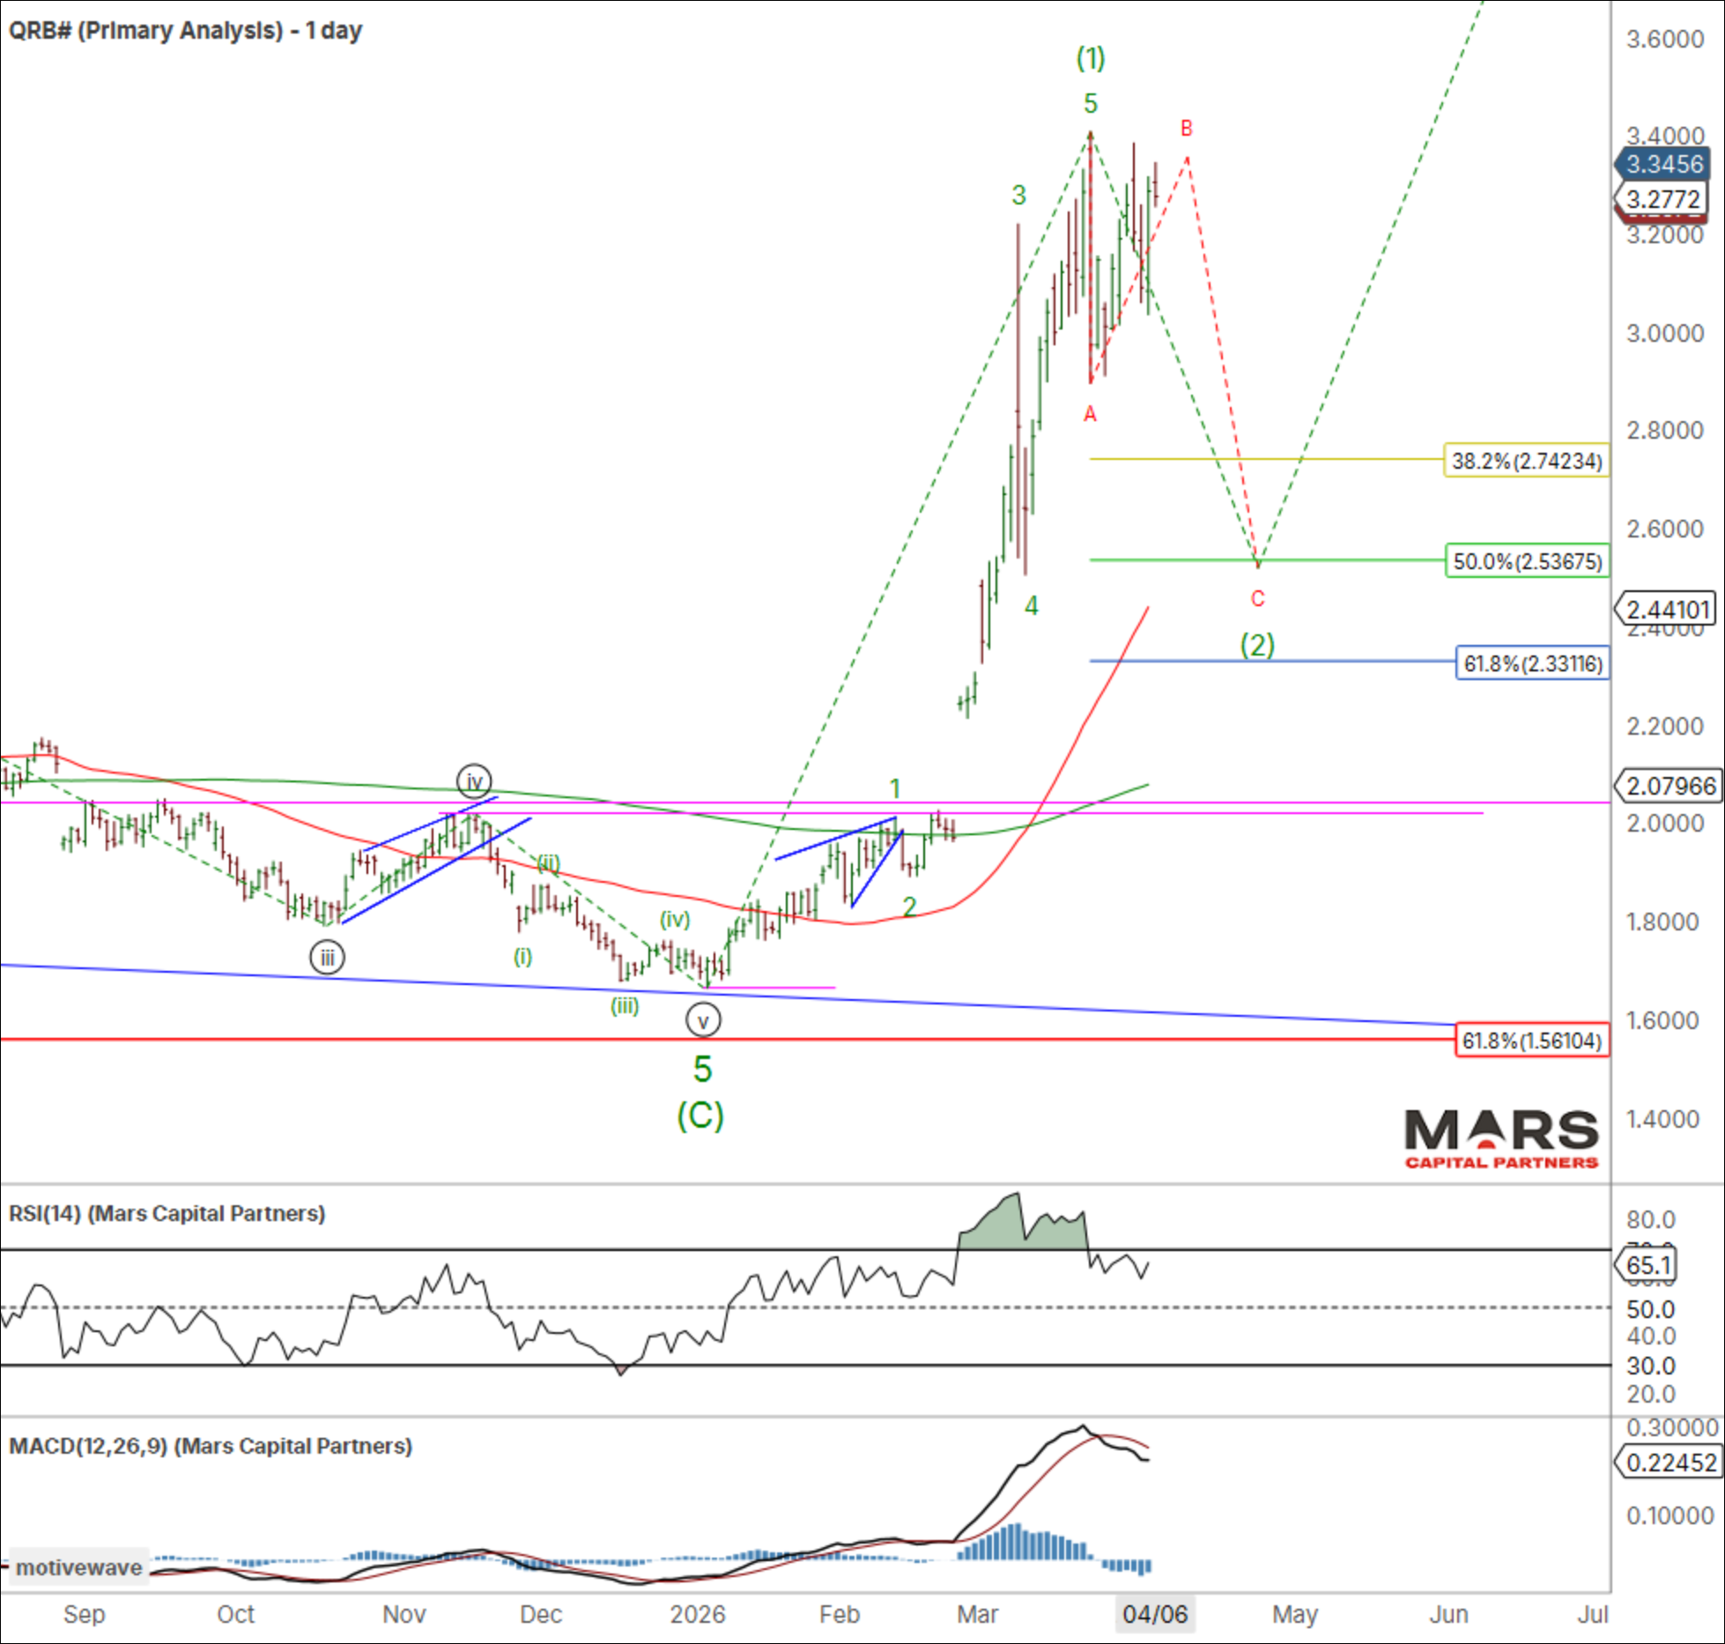The width and height of the screenshot is (1725, 1644).
Task: Select the 3.2772 price axis tag
Action: pos(1662,199)
